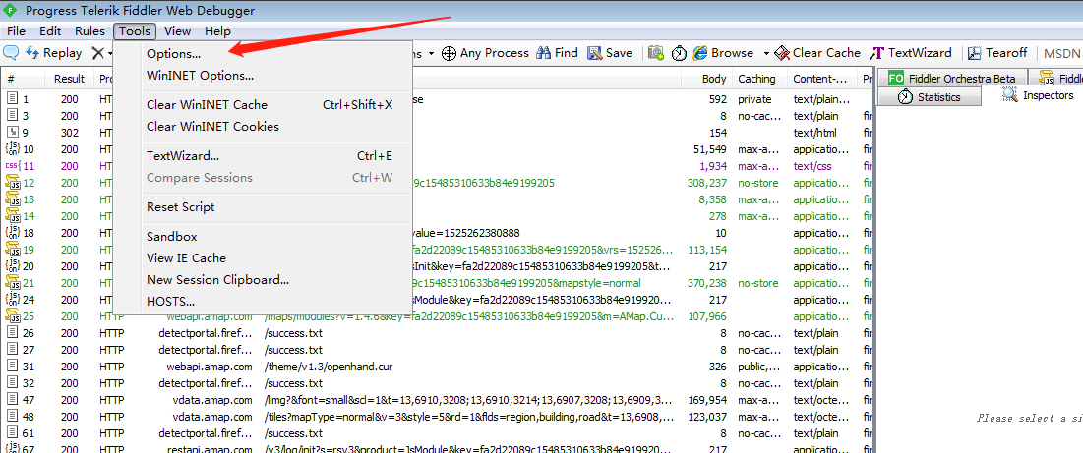Open the View menu
The width and height of the screenshot is (1083, 453).
click(177, 31)
